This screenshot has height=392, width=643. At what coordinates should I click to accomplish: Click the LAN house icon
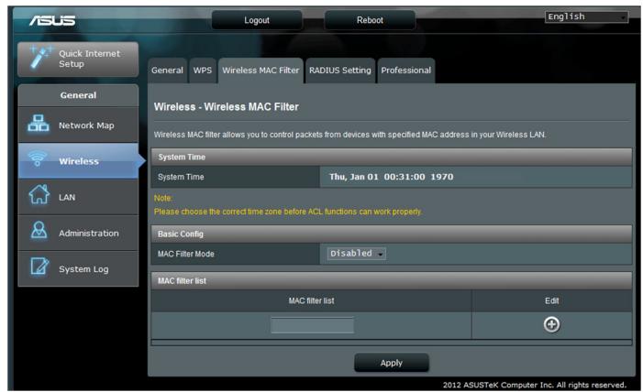39,194
